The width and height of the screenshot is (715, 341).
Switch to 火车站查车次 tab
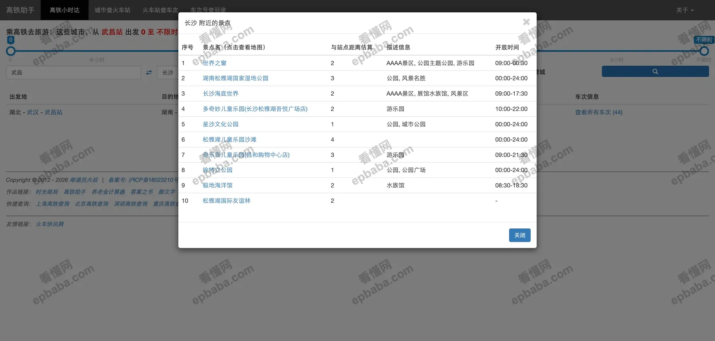click(x=160, y=10)
